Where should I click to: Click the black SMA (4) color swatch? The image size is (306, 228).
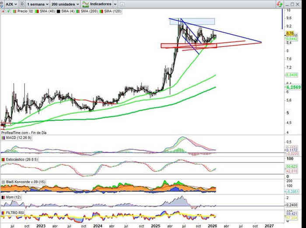point(57,11)
